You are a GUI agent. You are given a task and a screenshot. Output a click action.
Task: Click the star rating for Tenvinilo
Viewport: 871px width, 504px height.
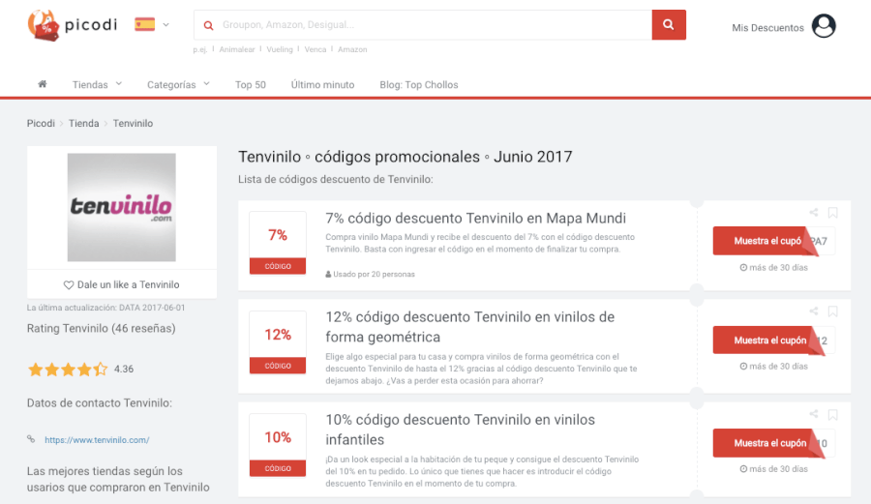pos(68,370)
